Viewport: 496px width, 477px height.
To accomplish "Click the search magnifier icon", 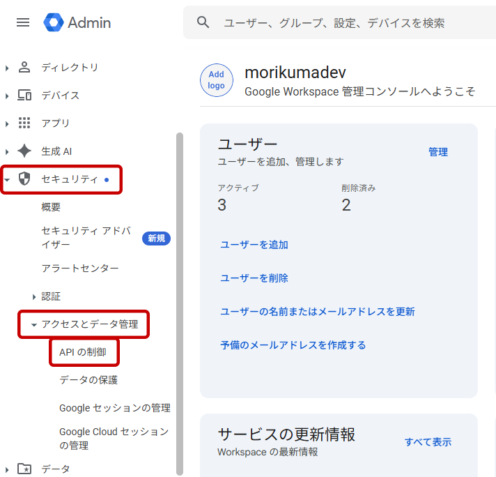I will pos(203,22).
